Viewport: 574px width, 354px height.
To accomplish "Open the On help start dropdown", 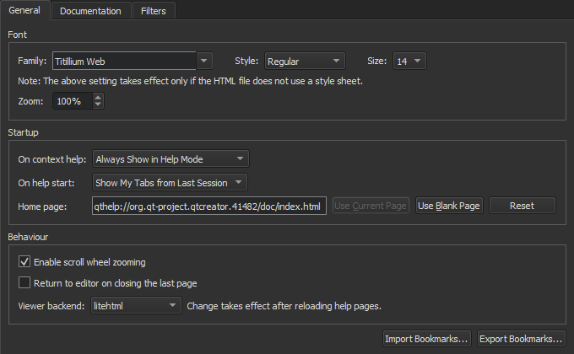I will tap(171, 182).
